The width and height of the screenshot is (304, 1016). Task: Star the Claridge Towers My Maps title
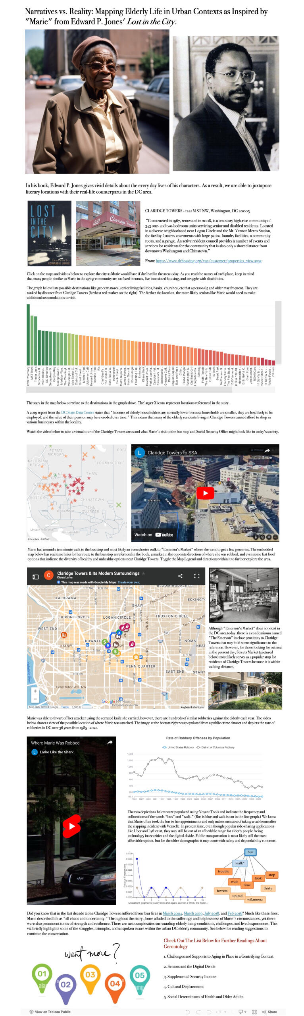coord(144,573)
